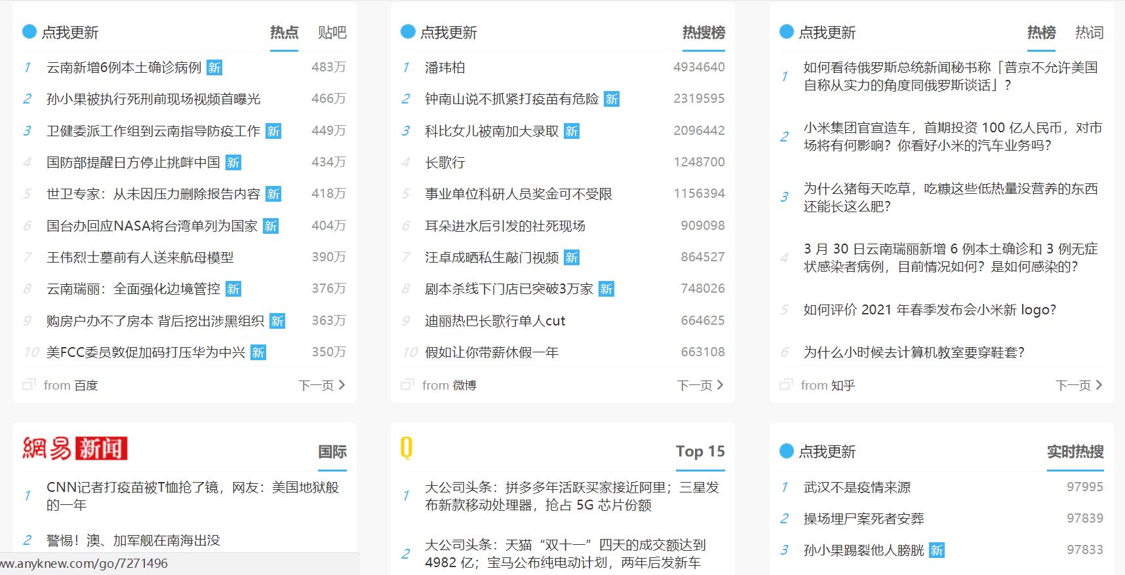Open news item CNN记者打疫苗被T恤抢了镜
This screenshot has height=575, width=1125.
[193, 496]
